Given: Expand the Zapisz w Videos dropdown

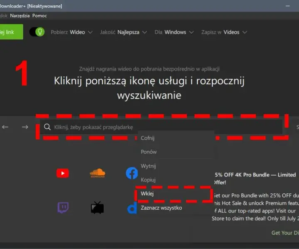Looking at the screenshot, I should coord(224,32).
